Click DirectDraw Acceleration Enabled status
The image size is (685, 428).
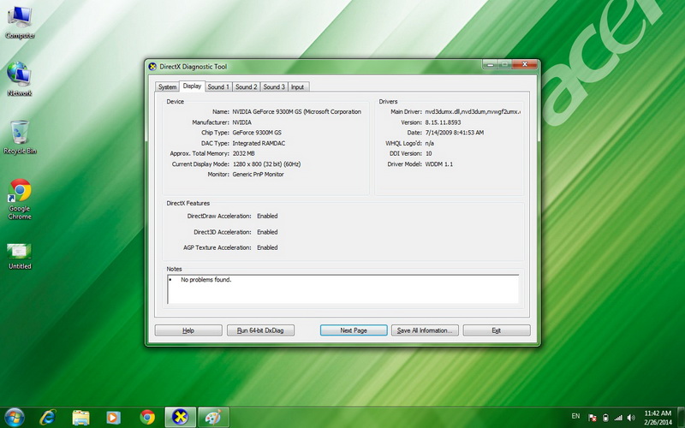[x=267, y=216]
